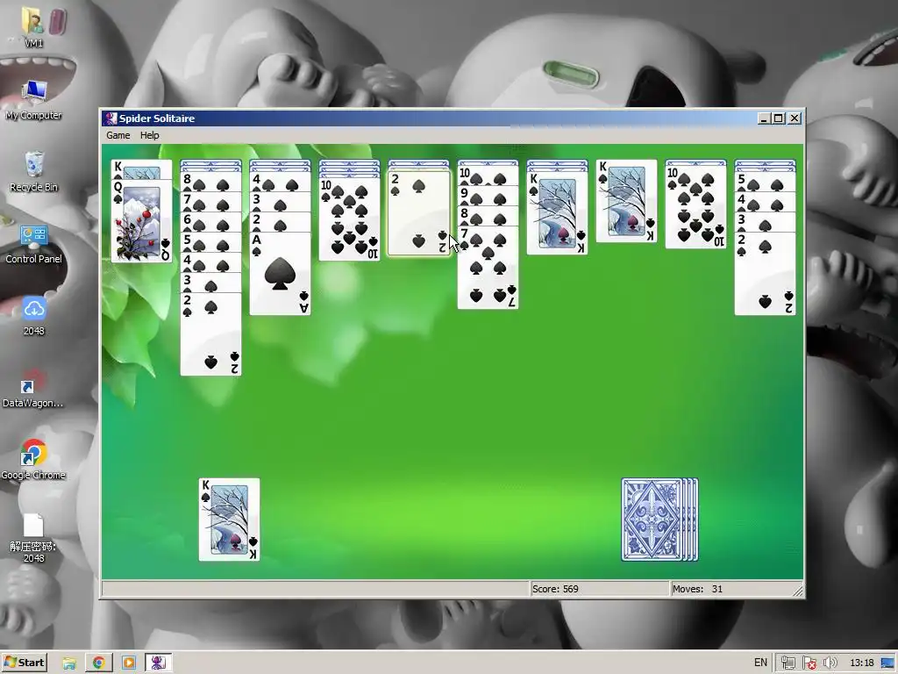This screenshot has height=674, width=898.
Task: Select the Recycle Bin desktop icon
Action: pyautogui.click(x=34, y=172)
